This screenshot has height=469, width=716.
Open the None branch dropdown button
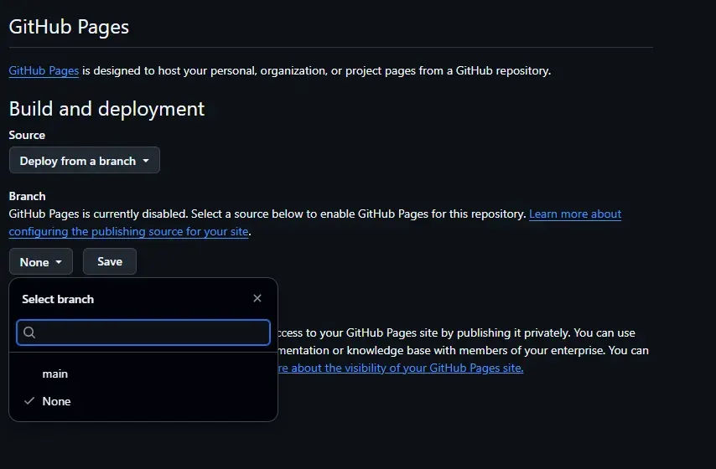pyautogui.click(x=40, y=262)
